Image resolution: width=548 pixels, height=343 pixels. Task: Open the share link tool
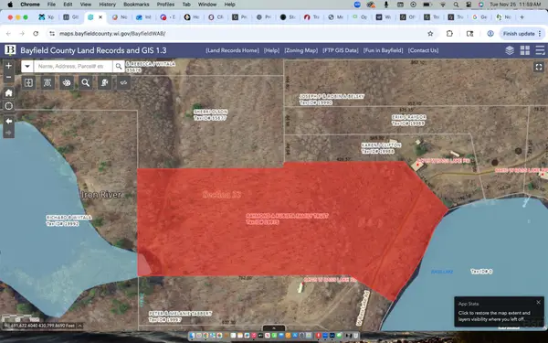[x=123, y=83]
